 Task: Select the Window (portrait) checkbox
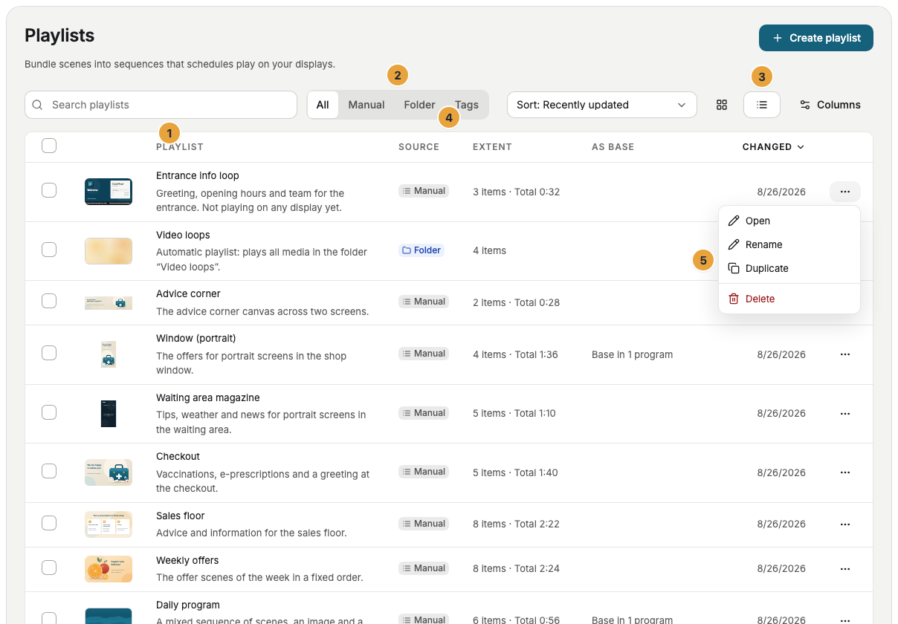click(x=49, y=354)
